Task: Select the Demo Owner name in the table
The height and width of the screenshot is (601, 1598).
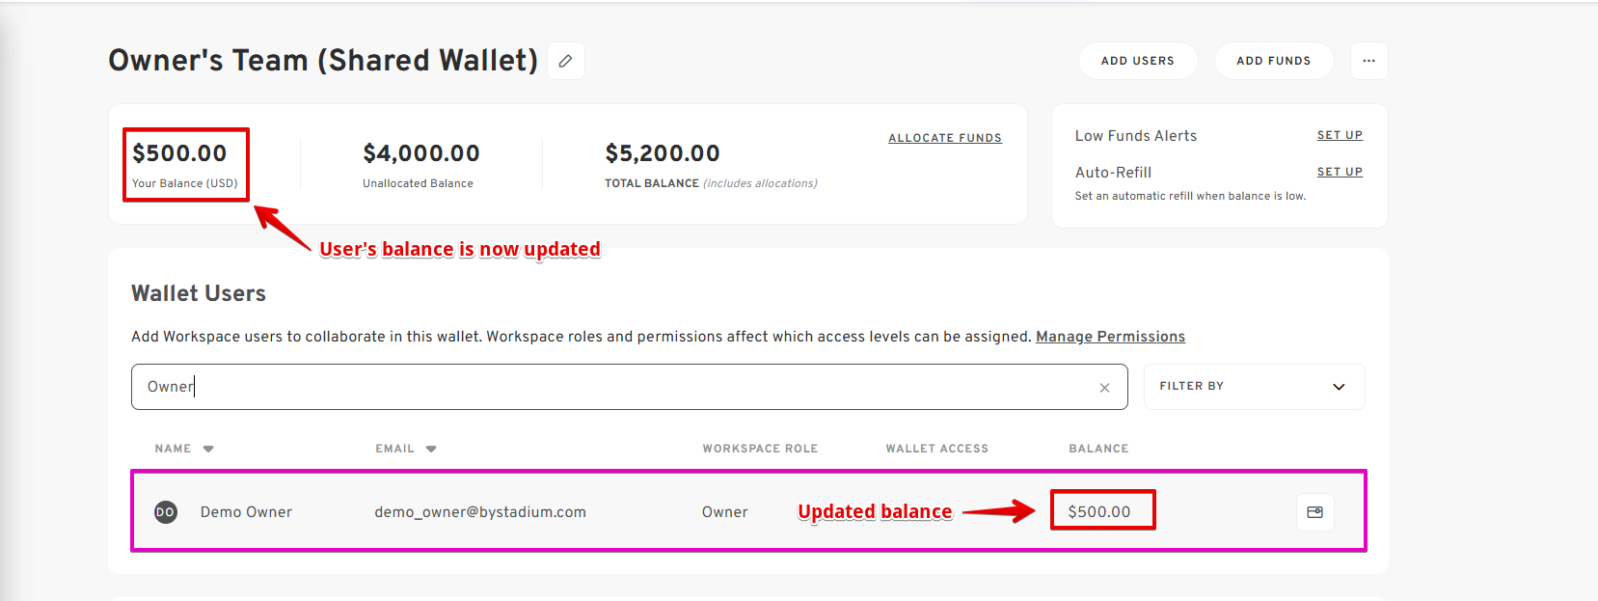Action: coord(246,512)
